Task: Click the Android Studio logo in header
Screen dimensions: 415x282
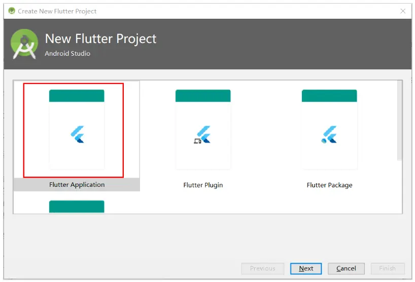Action: [x=24, y=44]
